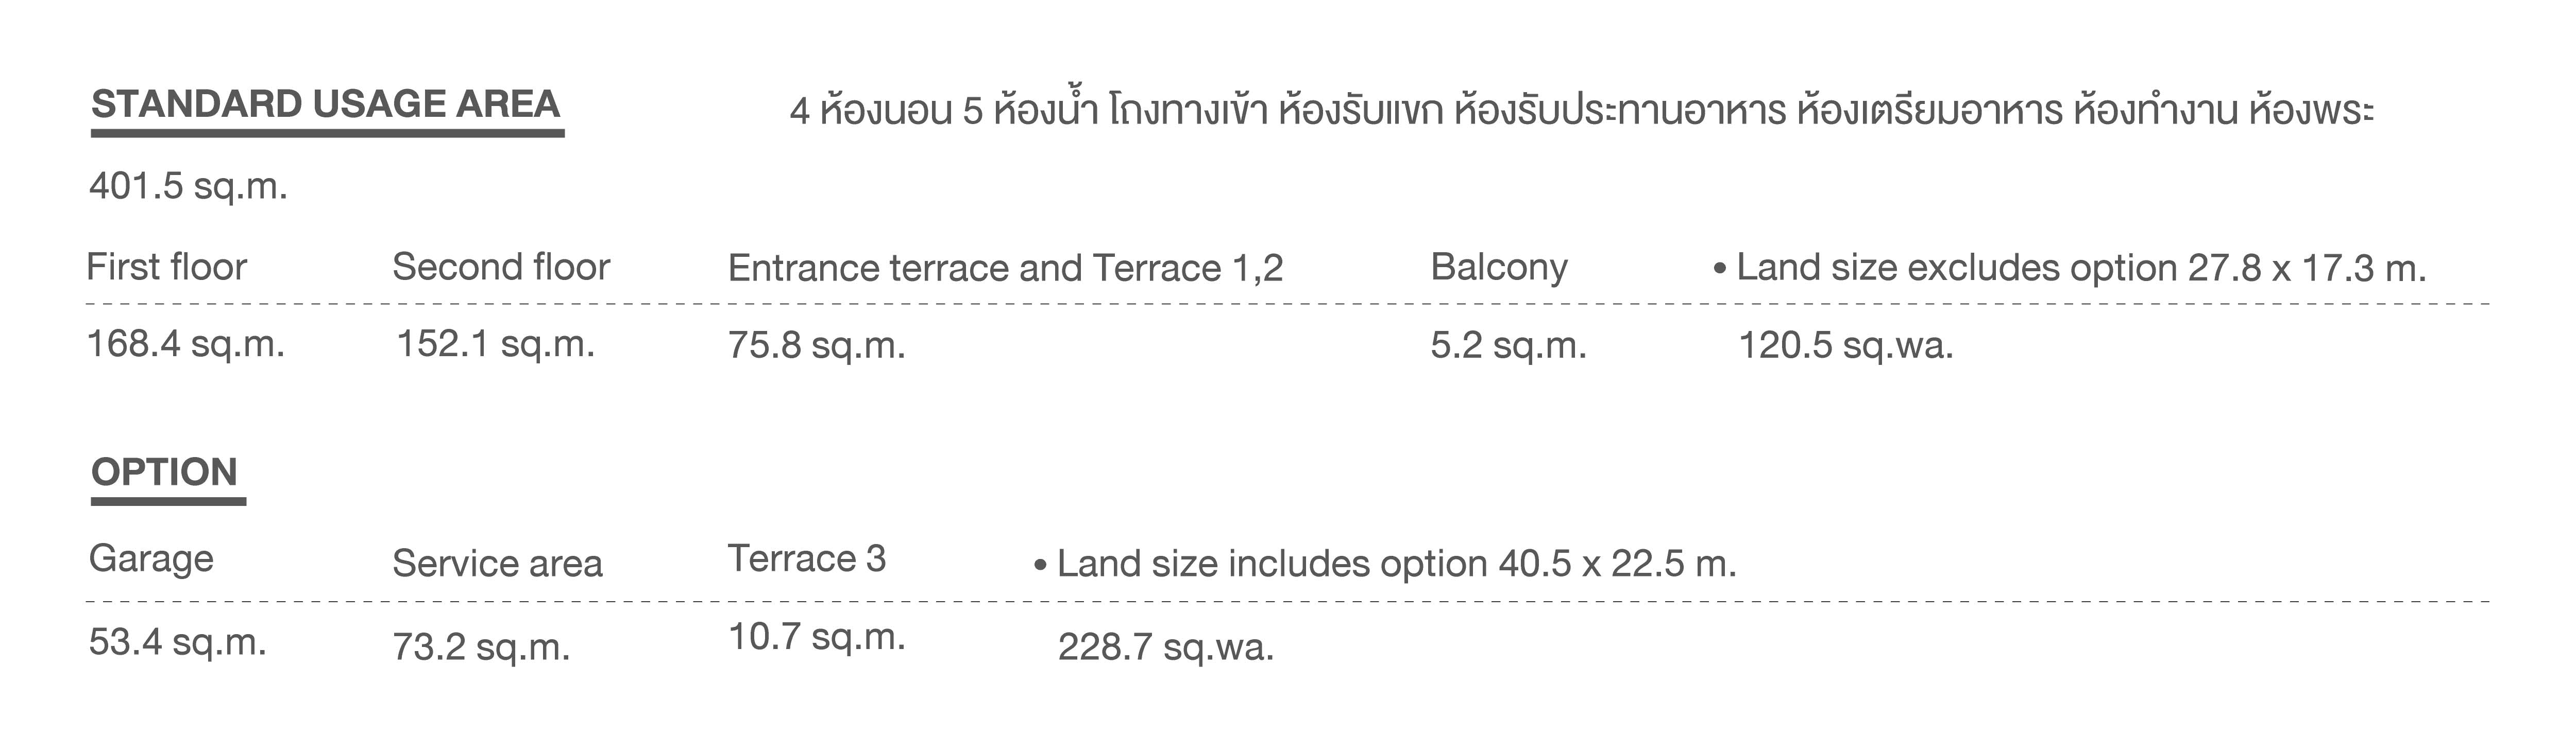This screenshot has height=753, width=2576.
Task: Click the Service area label
Action: coord(497,564)
